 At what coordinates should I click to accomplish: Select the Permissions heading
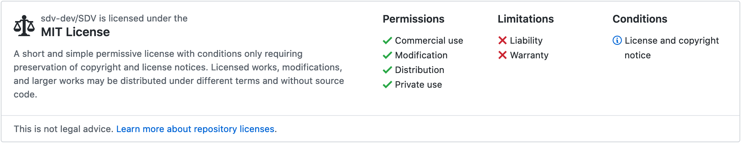click(x=414, y=19)
